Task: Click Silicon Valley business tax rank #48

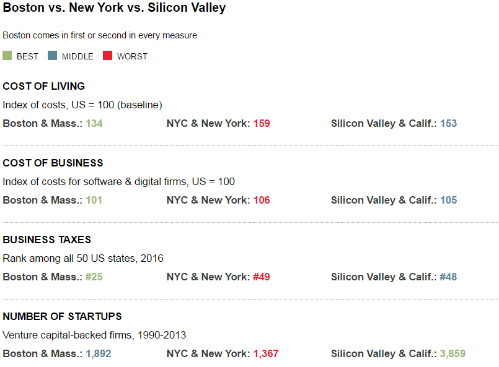Action: click(x=448, y=277)
